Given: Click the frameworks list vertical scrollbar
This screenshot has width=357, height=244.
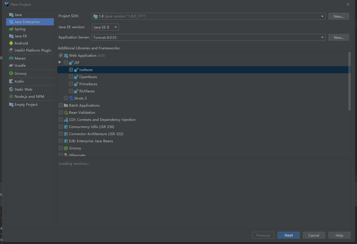Looking at the screenshot, I should (x=350, y=81).
